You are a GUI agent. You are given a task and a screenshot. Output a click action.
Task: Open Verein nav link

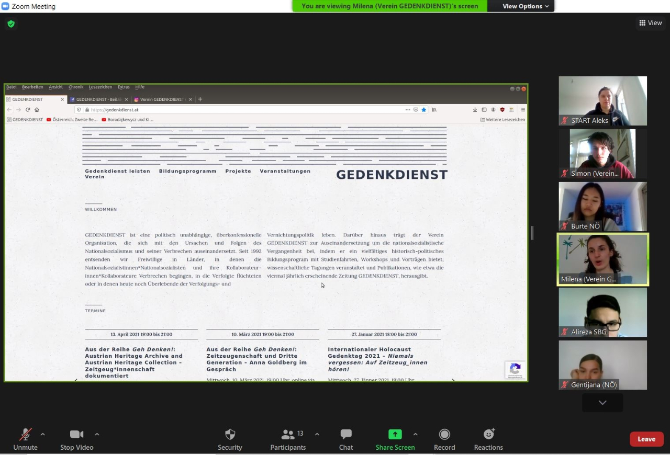(x=95, y=177)
